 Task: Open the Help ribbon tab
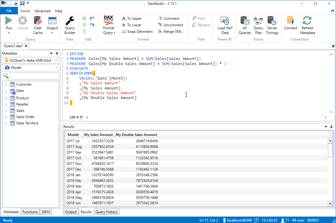[x=59, y=11]
